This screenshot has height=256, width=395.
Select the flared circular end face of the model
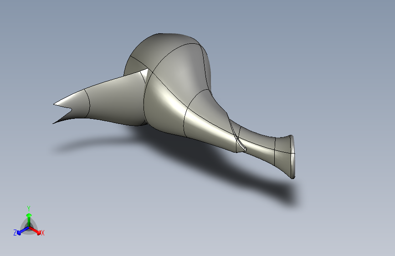[x=292, y=157]
